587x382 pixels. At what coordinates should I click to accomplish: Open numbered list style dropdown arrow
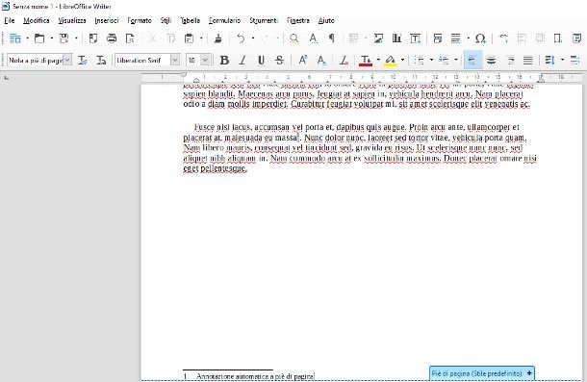456,60
